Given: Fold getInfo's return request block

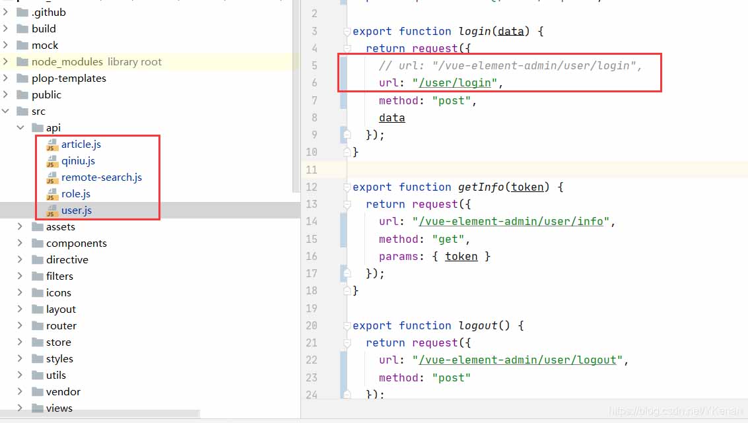Looking at the screenshot, I should point(347,205).
